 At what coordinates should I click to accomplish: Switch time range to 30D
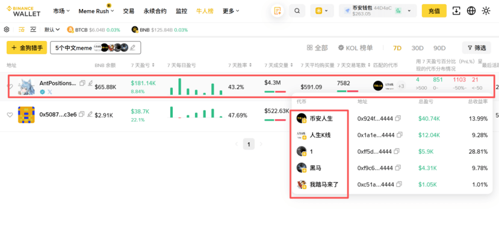coord(417,48)
